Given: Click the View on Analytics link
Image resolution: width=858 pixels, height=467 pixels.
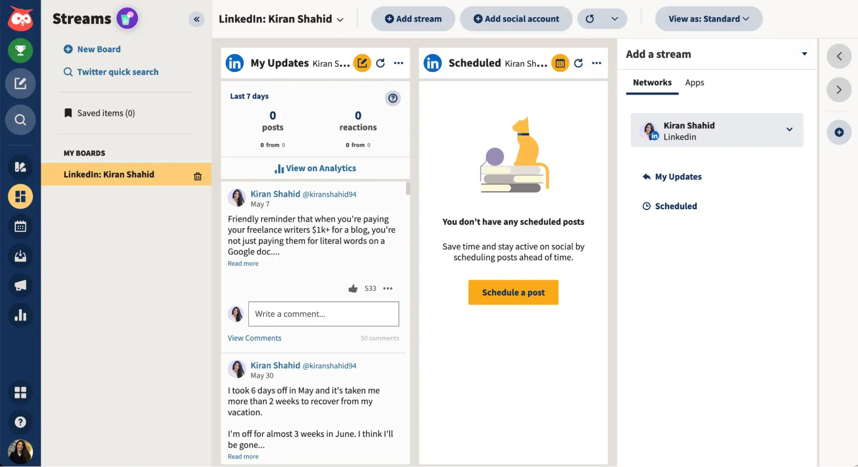Looking at the screenshot, I should point(315,169).
